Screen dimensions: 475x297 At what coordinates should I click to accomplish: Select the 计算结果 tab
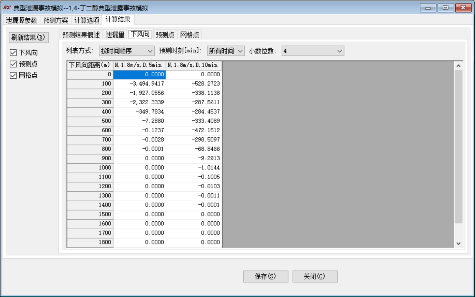[x=118, y=20]
